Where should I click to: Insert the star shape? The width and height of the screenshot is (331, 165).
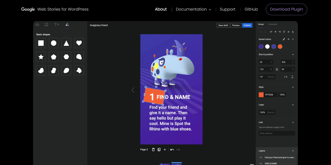pyautogui.click(x=41, y=57)
